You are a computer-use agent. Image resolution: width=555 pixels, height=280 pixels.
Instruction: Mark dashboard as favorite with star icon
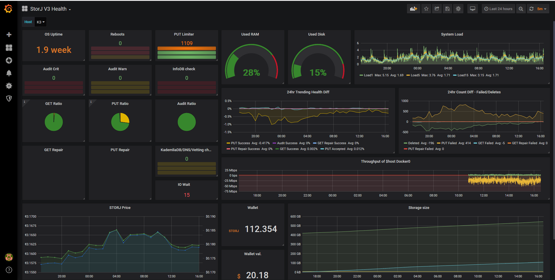click(x=426, y=9)
